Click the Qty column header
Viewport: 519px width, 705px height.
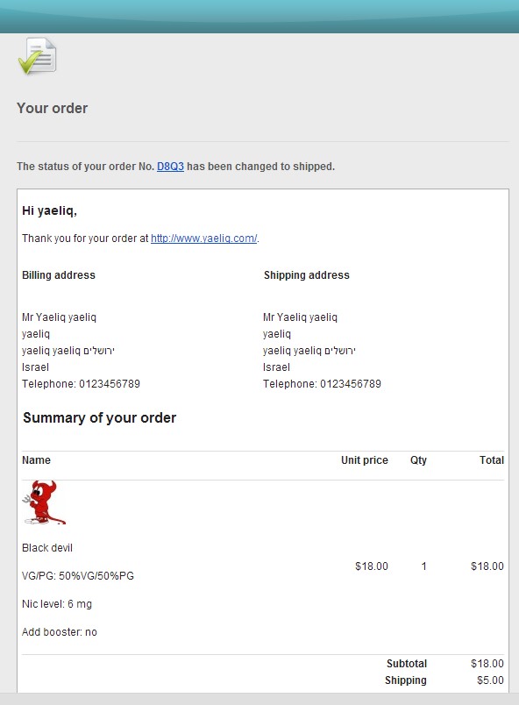(418, 460)
